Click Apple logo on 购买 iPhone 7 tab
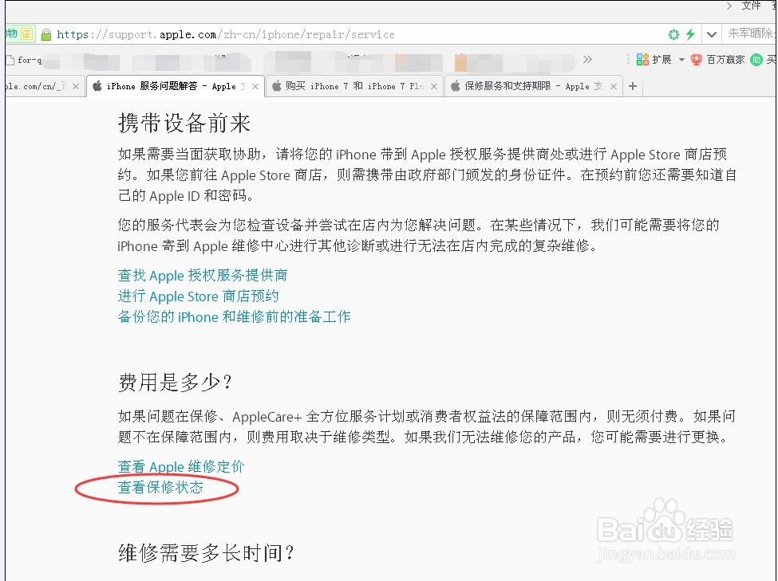Image resolution: width=778 pixels, height=581 pixels. [276, 86]
